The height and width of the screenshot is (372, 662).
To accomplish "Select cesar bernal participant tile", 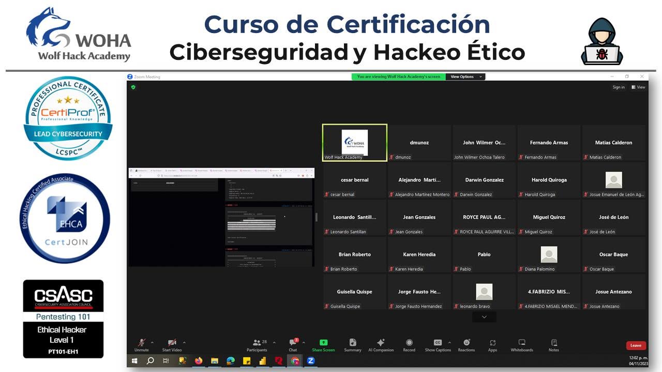I will (x=354, y=180).
